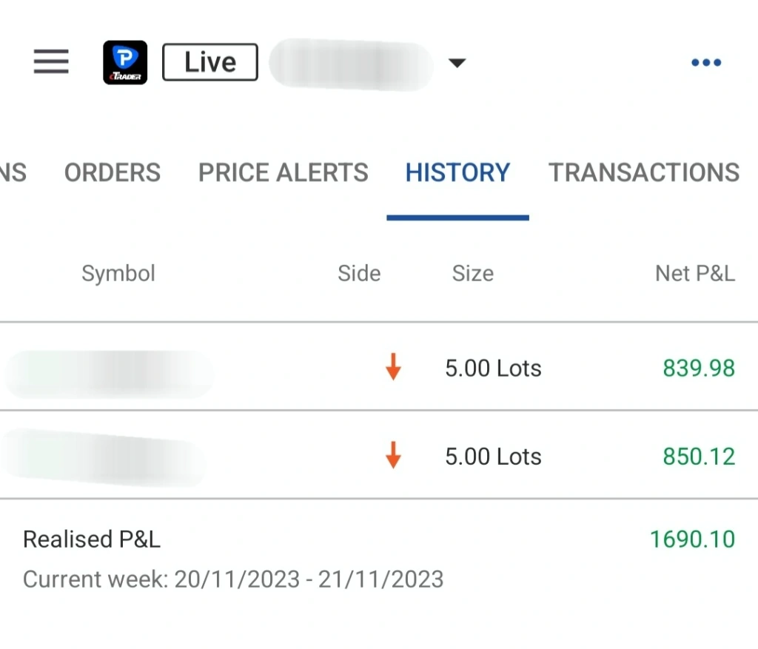Switch to the Orders tab
The height and width of the screenshot is (649, 758).
[113, 172]
